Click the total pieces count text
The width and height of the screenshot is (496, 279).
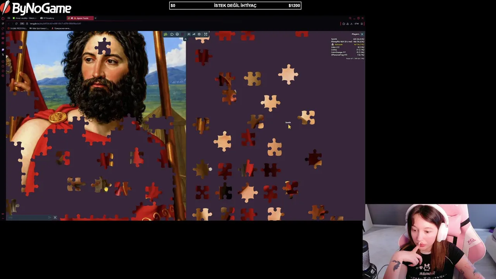(355, 59)
